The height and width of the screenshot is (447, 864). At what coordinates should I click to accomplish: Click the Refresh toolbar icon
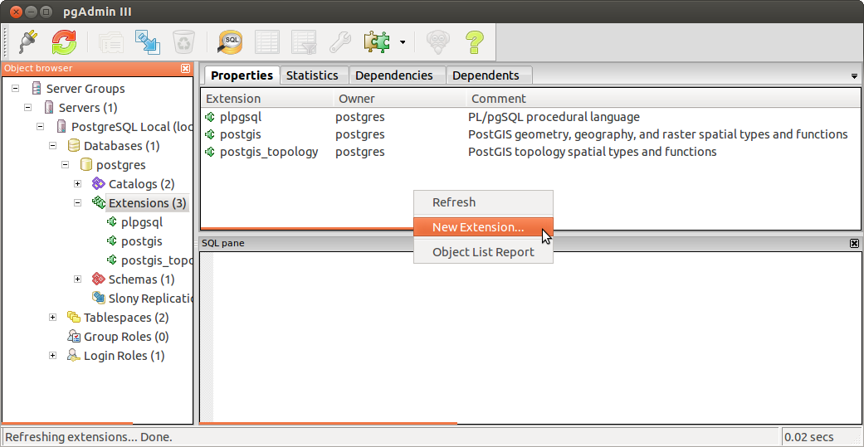(65, 41)
